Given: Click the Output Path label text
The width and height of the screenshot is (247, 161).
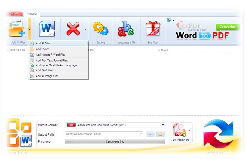Looking at the screenshot, I should [46, 134].
